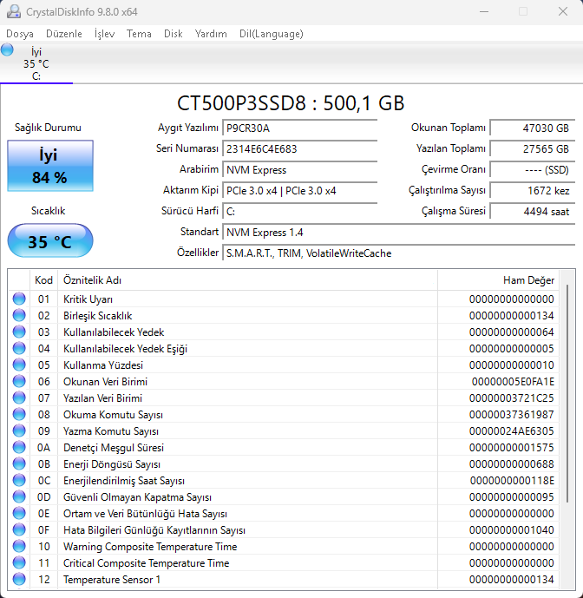Select the Kullanma Yüzdesi attribute name

tap(103, 365)
